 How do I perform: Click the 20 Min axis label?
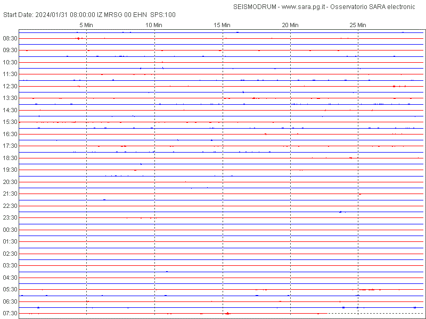coord(290,25)
